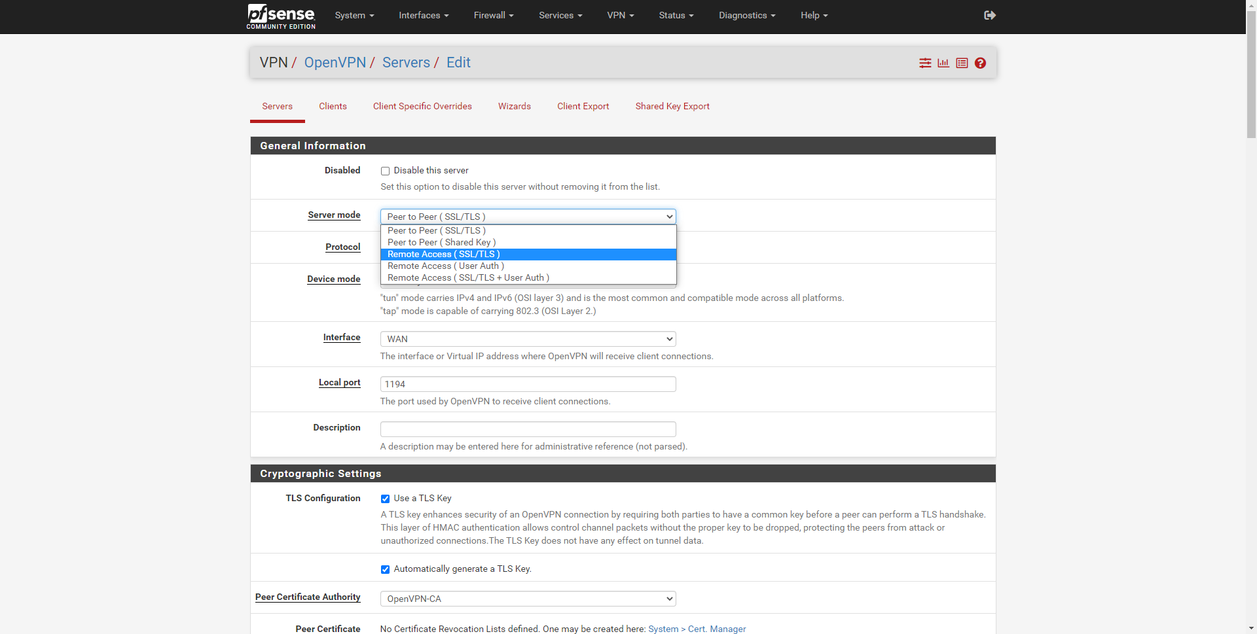Click the pfSense Community Edition logo
This screenshot has height=634, width=1257.
tap(281, 16)
